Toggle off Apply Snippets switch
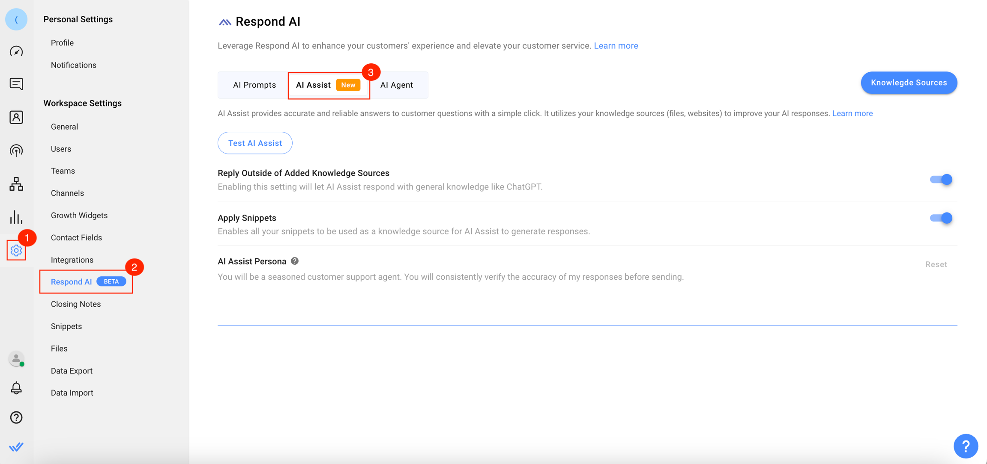The height and width of the screenshot is (464, 987). [x=941, y=218]
